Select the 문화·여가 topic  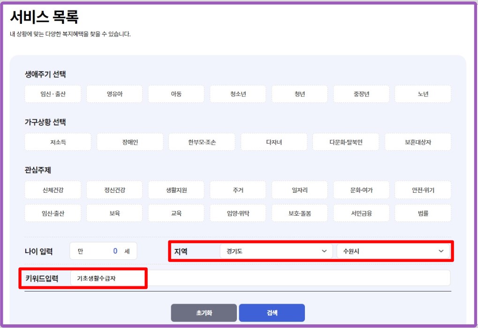[x=361, y=190]
